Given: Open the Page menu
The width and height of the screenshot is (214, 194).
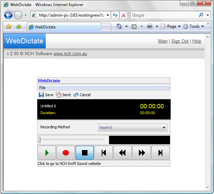Looking at the screenshot, I should 171,26.
